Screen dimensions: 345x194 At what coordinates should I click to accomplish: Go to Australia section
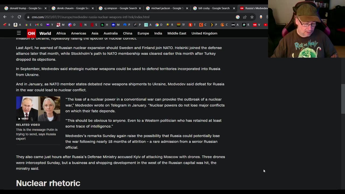click(111, 33)
